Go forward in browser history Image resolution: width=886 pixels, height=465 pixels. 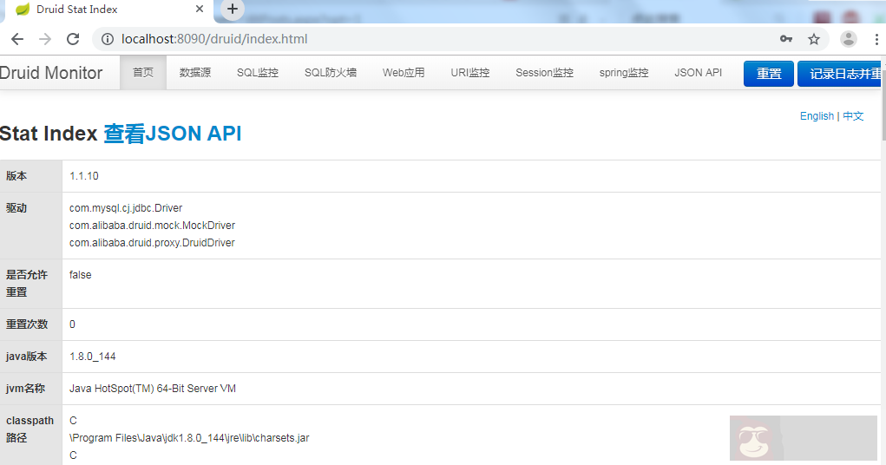coord(45,39)
